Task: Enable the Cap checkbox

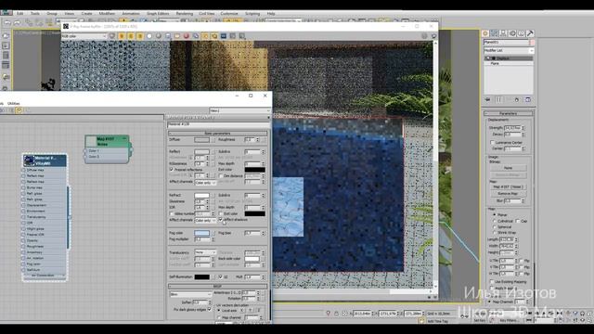Action: click(x=518, y=221)
